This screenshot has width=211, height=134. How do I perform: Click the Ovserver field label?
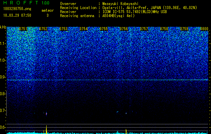click(x=68, y=4)
